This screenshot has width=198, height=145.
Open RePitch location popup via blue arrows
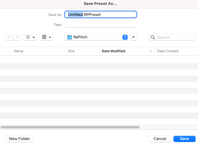tap(125, 37)
